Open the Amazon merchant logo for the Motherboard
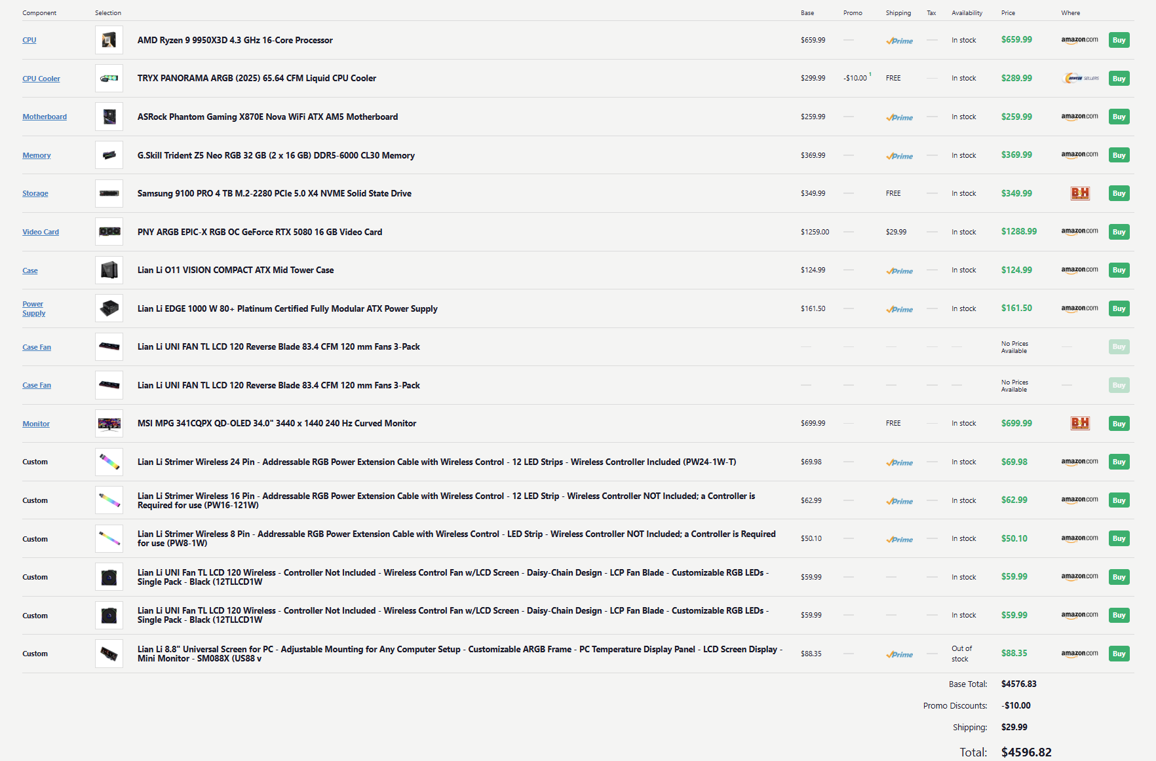The height and width of the screenshot is (761, 1156). (1079, 117)
